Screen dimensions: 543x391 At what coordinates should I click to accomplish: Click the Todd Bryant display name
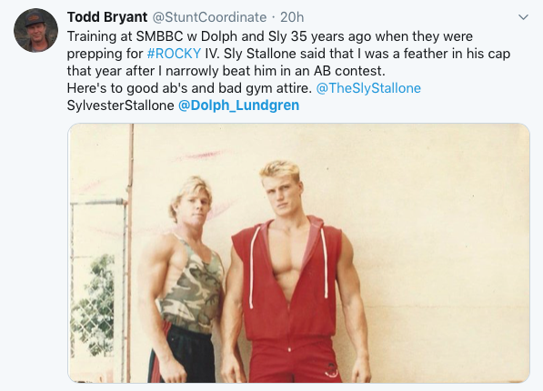(x=107, y=17)
